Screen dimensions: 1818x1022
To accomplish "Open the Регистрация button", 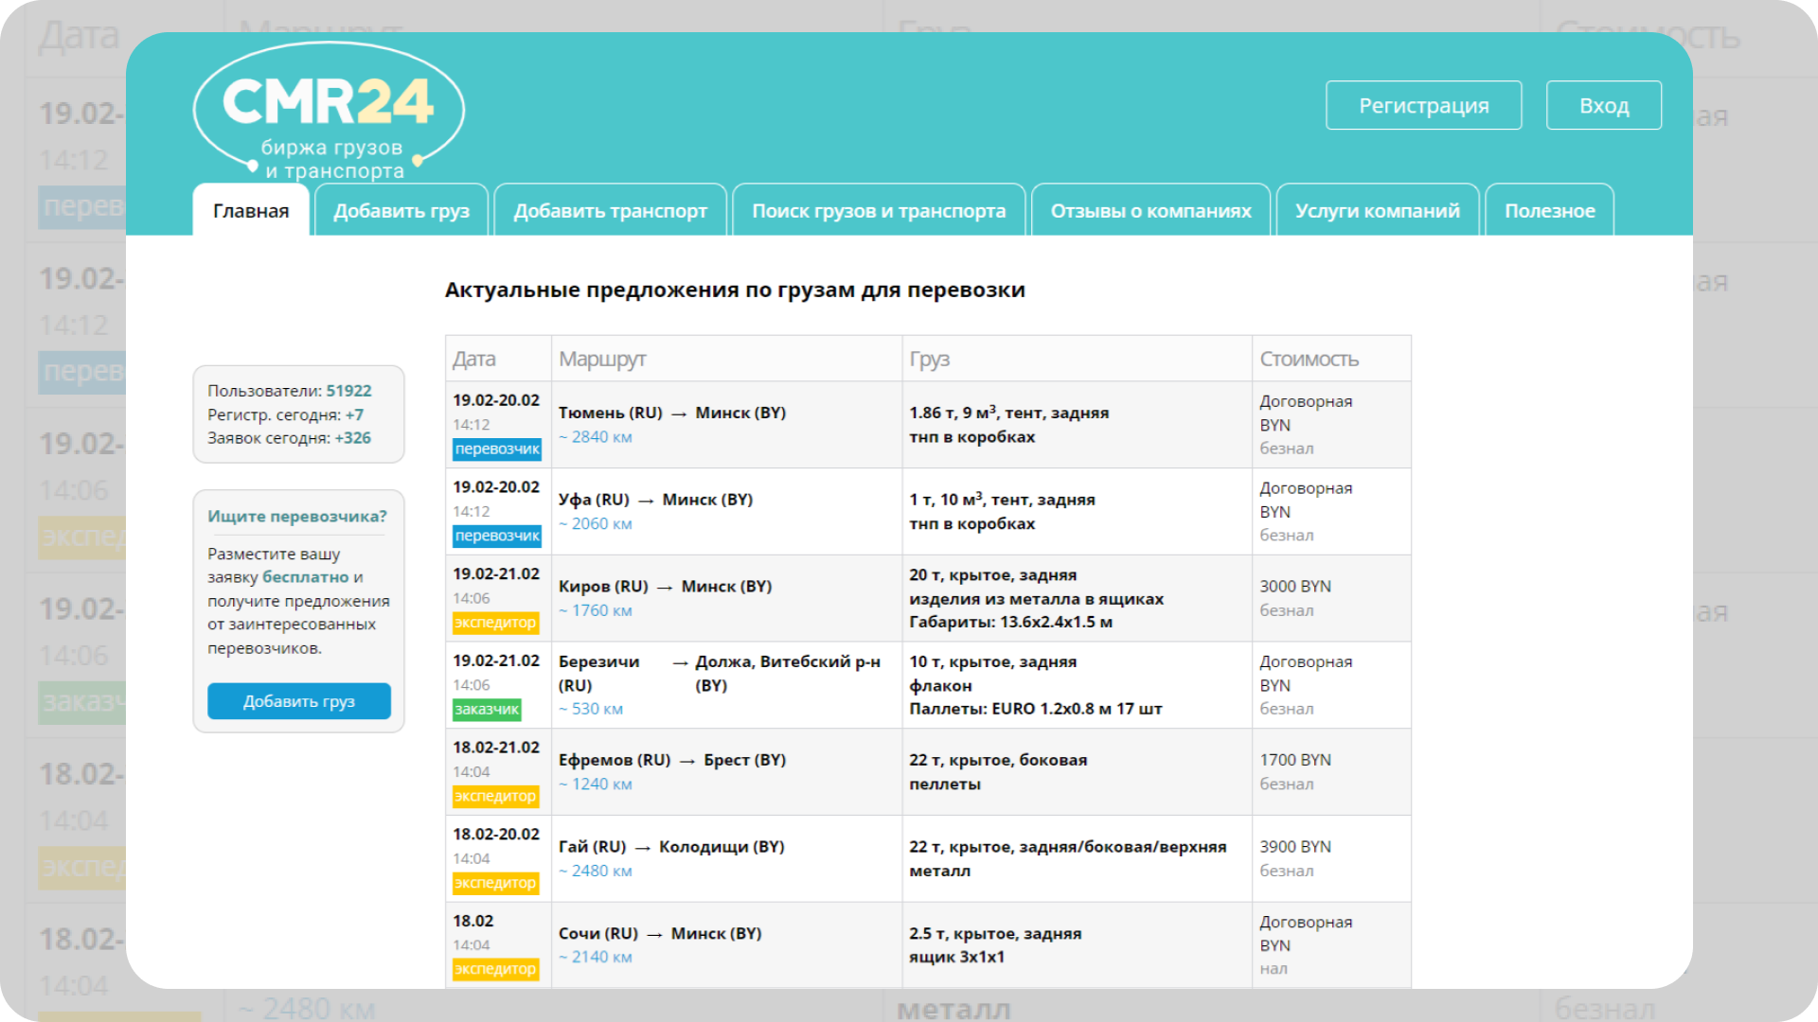I will click(1423, 105).
